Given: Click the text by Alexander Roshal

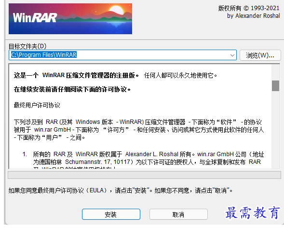Looking at the screenshot, I should pos(254,16).
